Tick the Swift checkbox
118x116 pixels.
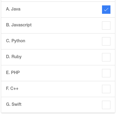coord(106,105)
